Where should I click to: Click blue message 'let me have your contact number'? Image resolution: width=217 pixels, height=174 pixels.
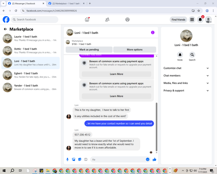[x=119, y=124]
